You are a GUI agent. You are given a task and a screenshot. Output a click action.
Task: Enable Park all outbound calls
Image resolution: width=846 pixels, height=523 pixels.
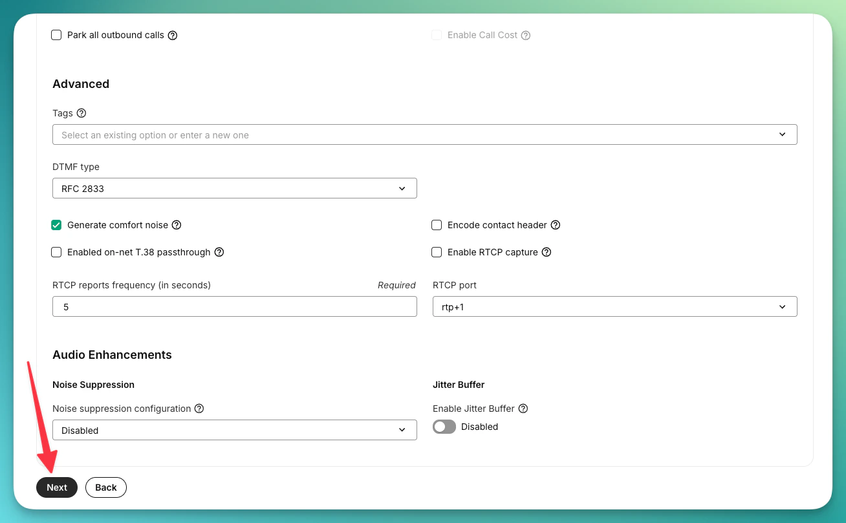pos(56,35)
